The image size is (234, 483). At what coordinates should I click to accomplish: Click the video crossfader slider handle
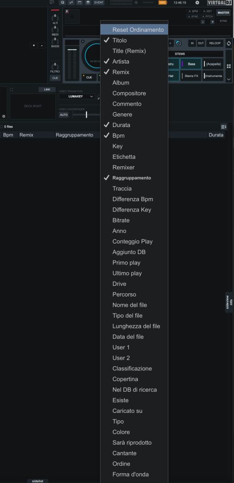86,114
